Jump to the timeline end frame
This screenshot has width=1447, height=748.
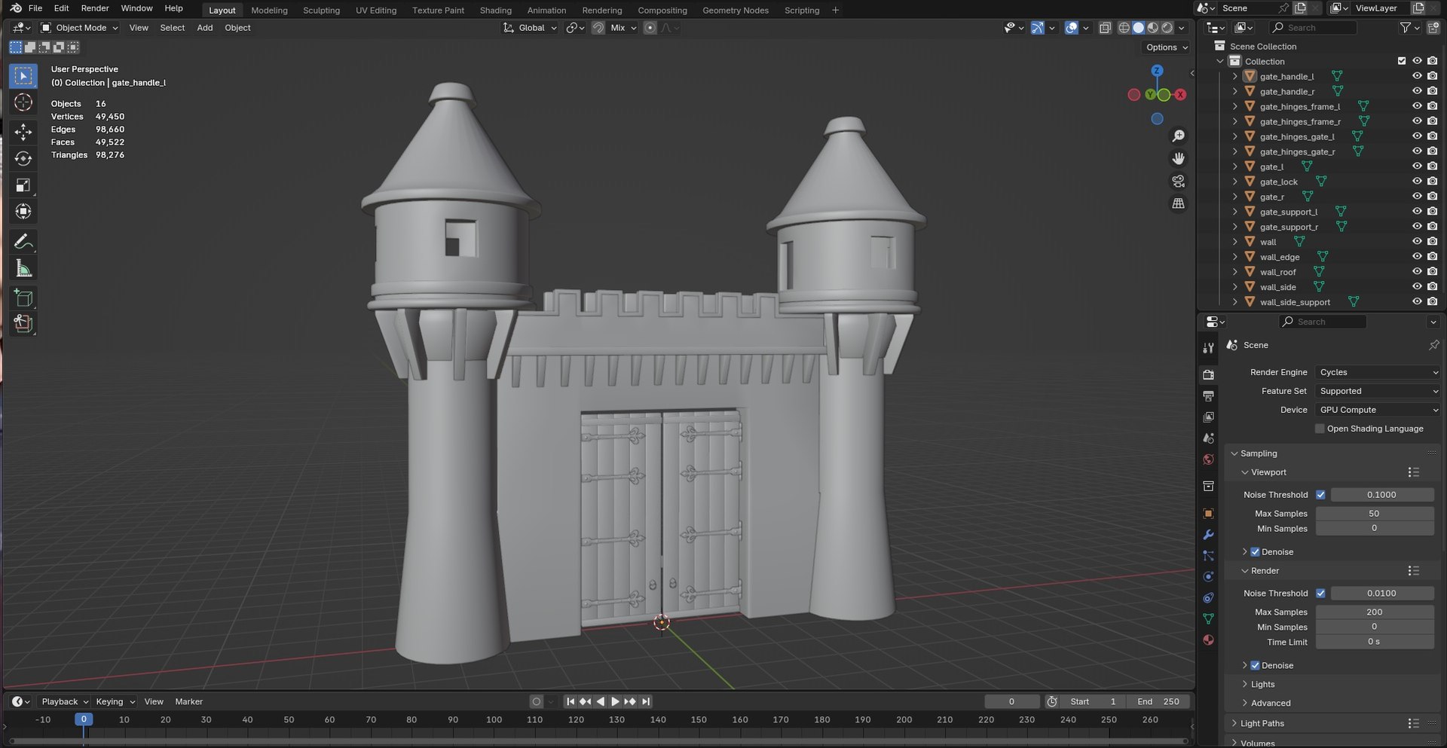point(646,701)
